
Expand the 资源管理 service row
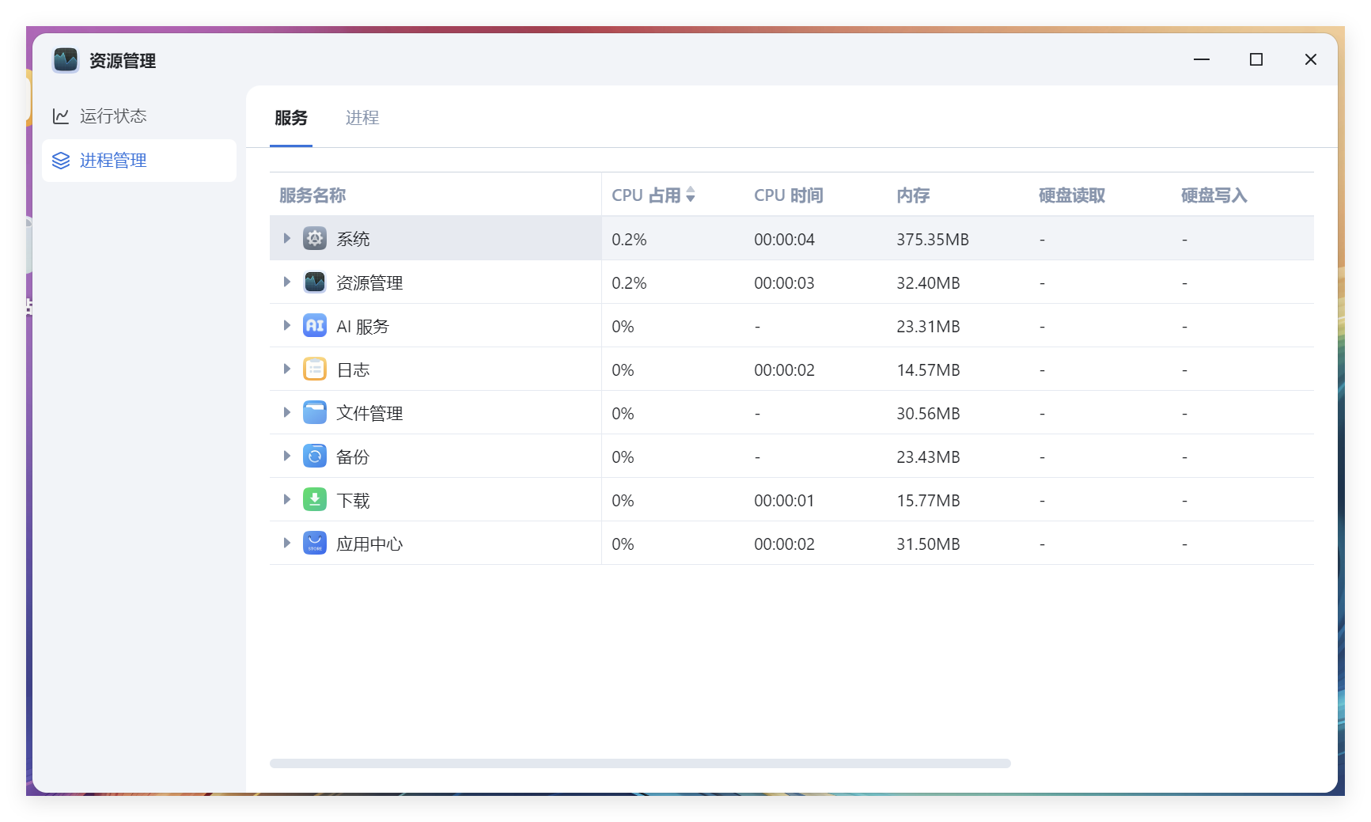[x=287, y=282]
